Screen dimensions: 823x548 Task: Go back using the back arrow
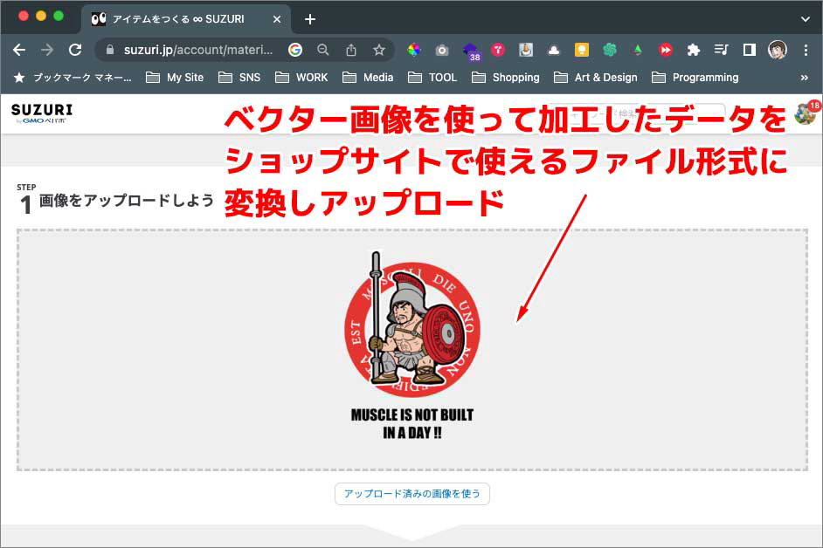[19, 50]
